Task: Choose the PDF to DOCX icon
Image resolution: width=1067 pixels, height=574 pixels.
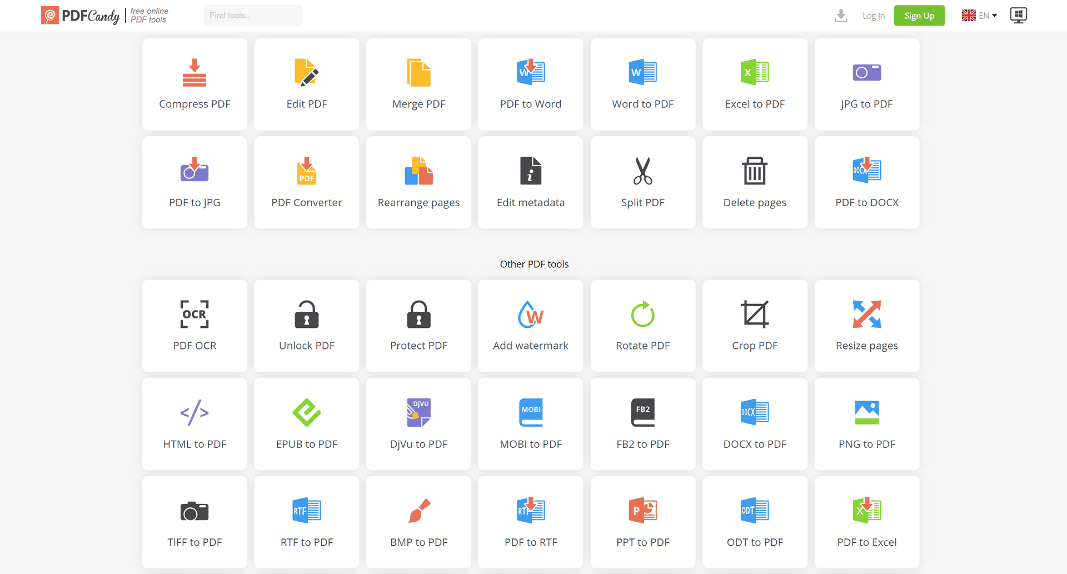Action: point(867,170)
